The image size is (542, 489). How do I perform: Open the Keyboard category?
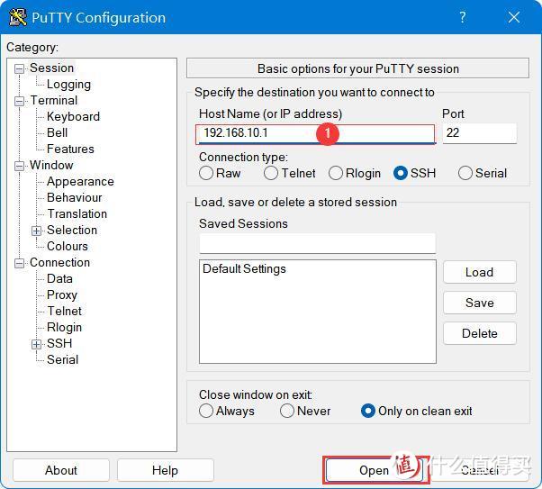[x=73, y=116]
